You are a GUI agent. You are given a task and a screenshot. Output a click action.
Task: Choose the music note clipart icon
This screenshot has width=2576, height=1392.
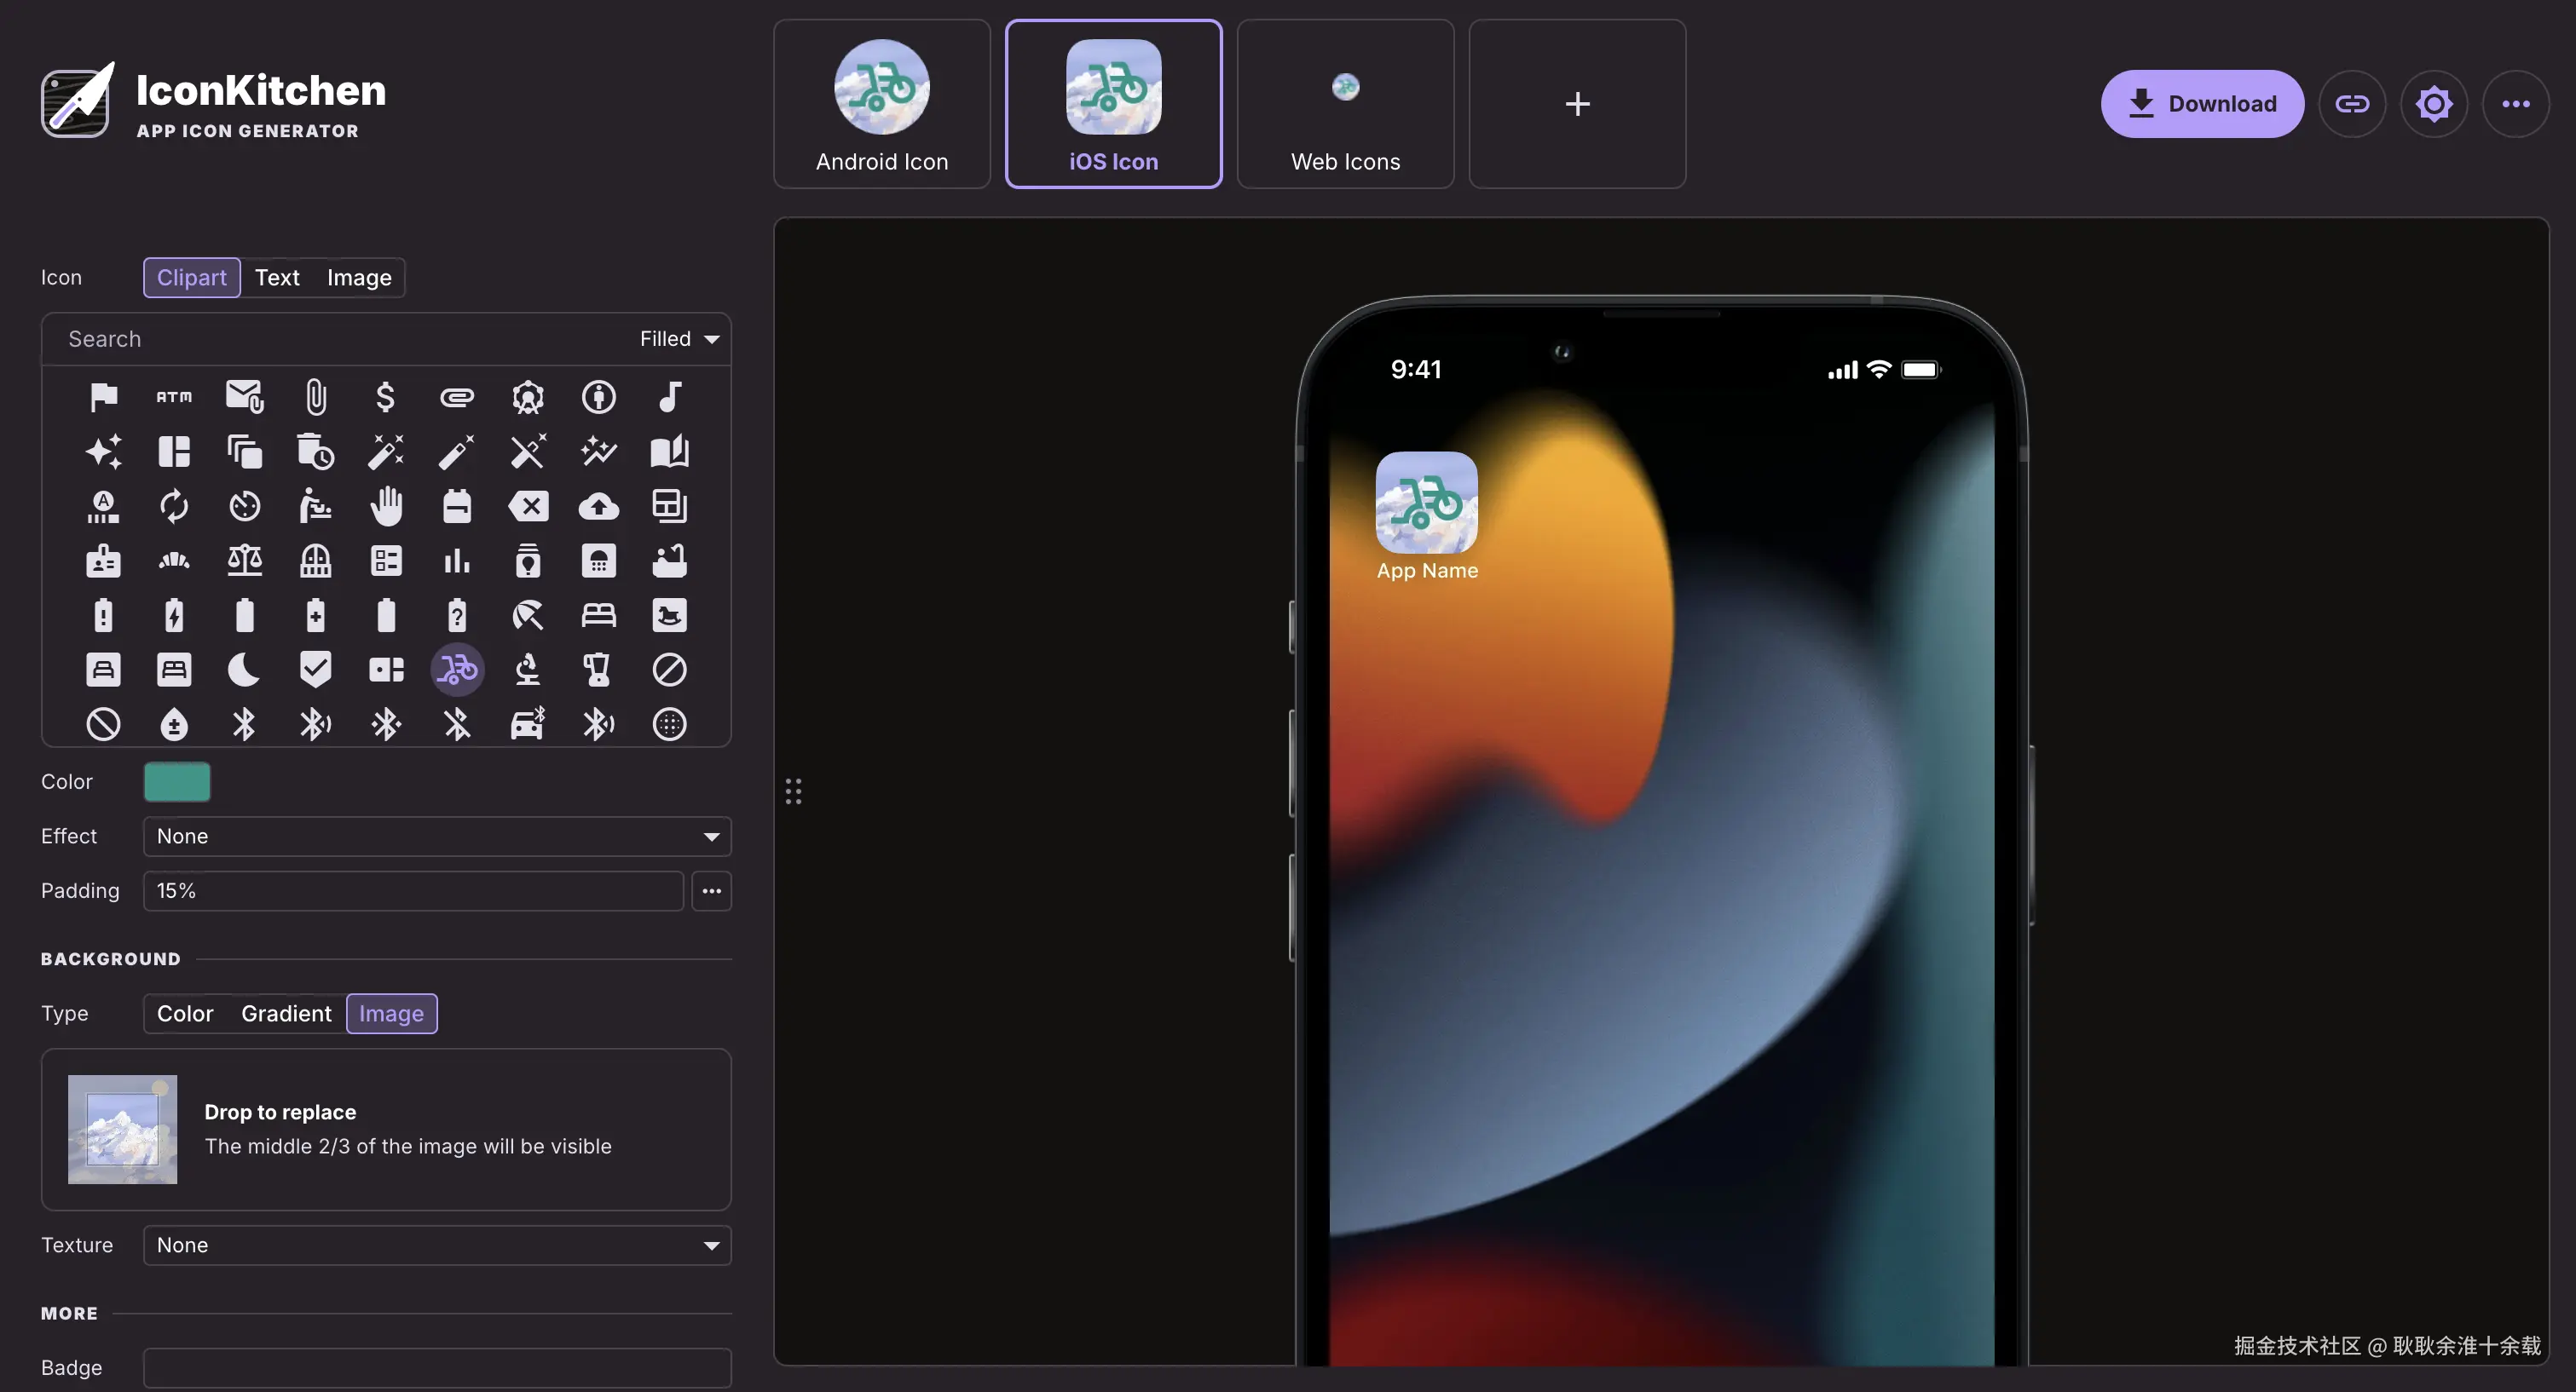(x=669, y=397)
